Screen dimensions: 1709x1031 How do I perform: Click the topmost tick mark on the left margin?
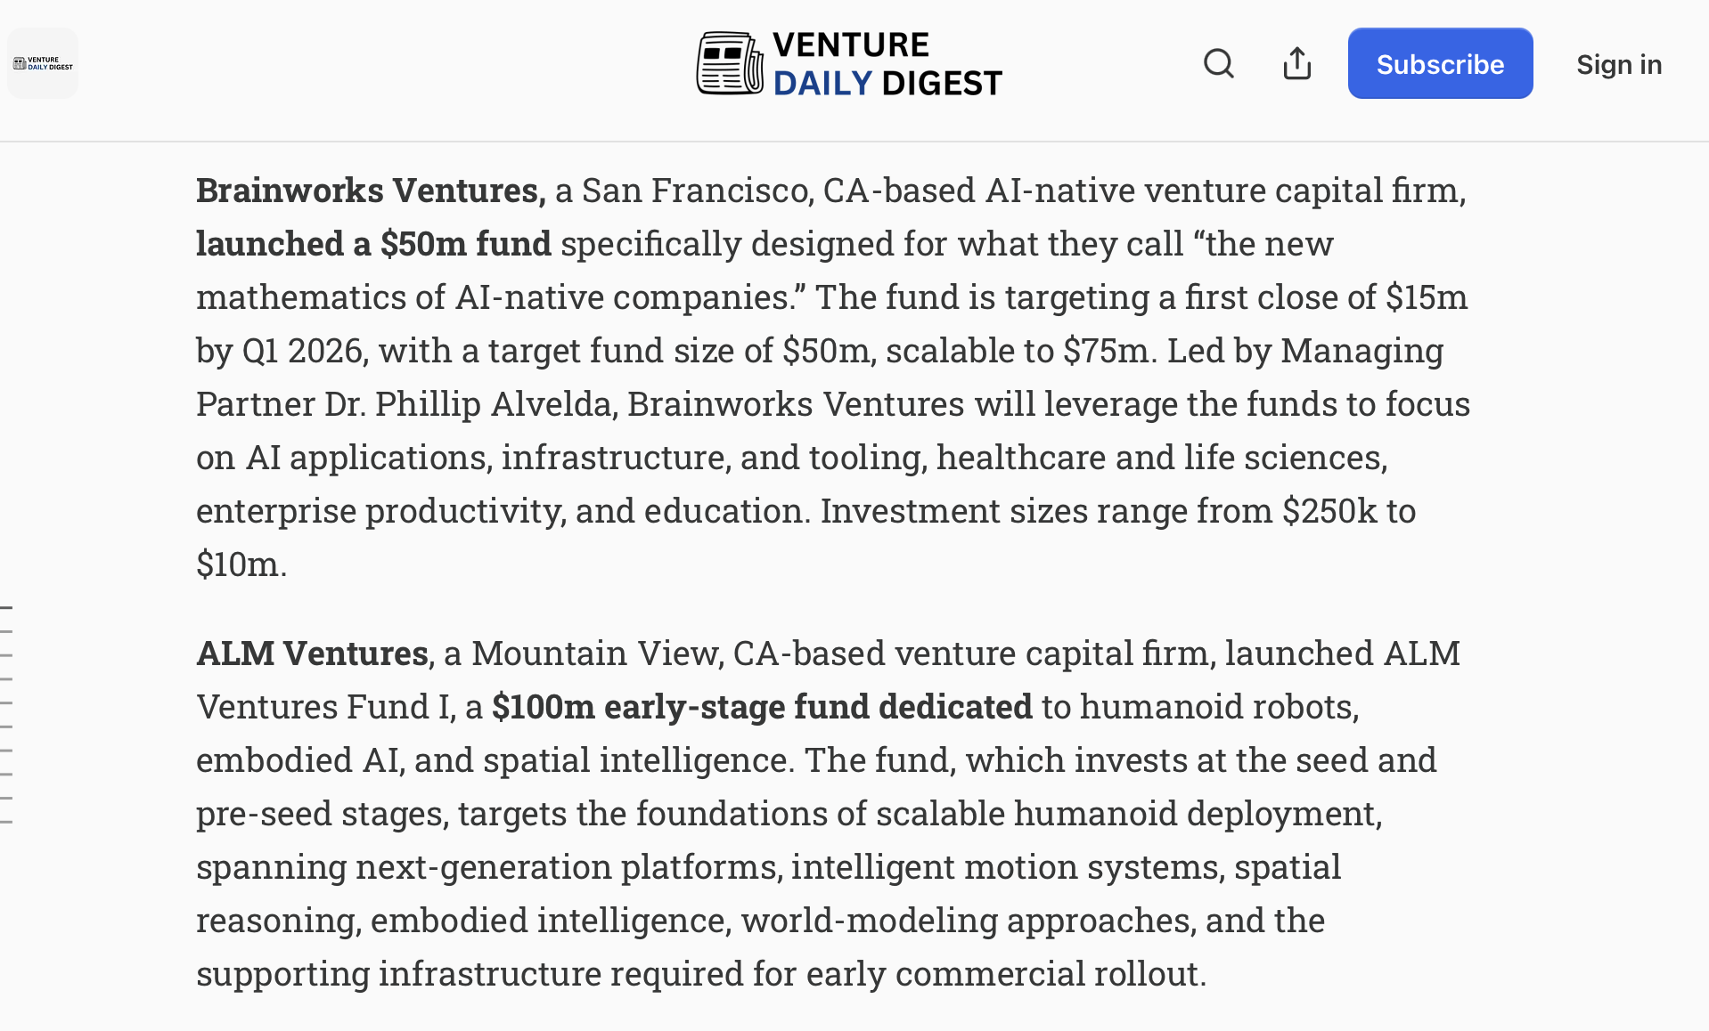point(7,605)
